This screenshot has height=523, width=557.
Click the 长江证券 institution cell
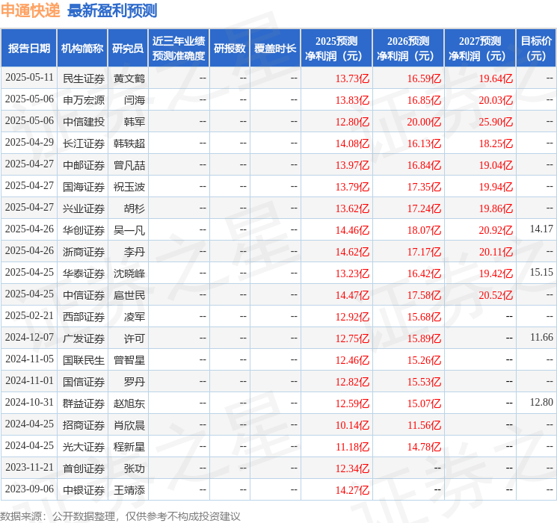(83, 143)
